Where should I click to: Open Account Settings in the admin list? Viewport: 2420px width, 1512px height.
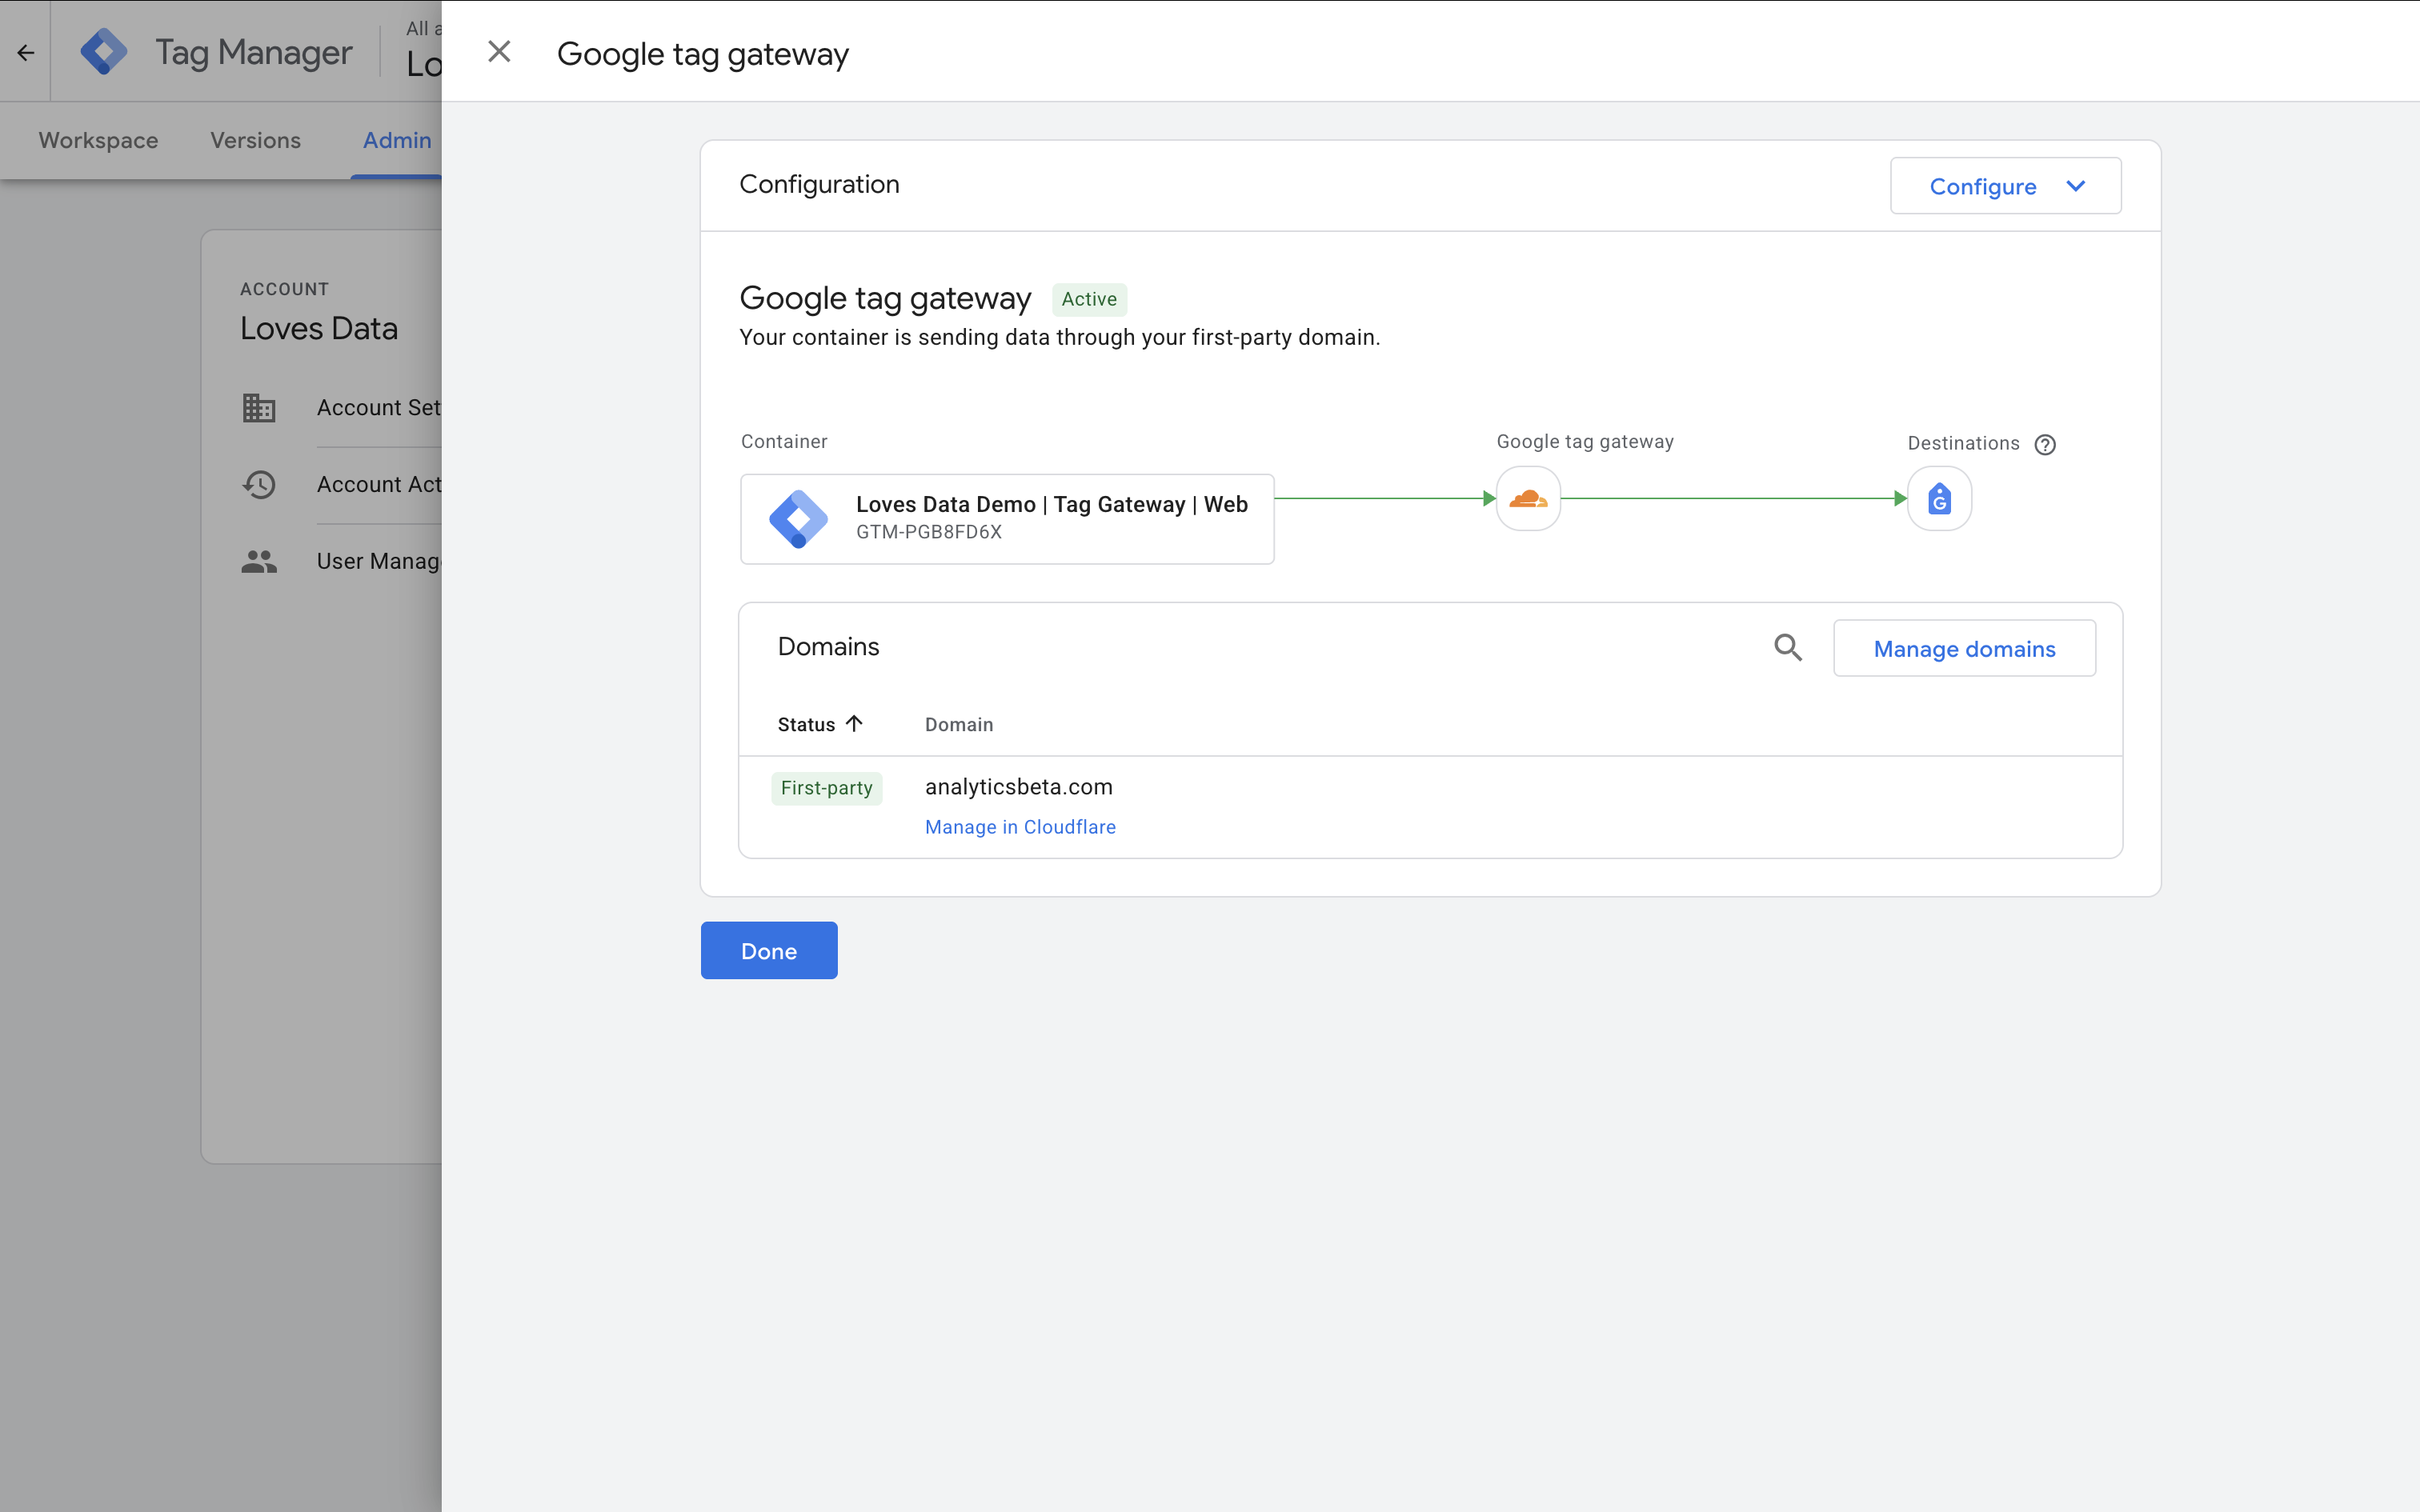tap(379, 408)
